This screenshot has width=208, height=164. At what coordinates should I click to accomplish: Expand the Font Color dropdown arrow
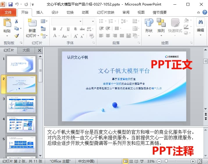(59, 36)
